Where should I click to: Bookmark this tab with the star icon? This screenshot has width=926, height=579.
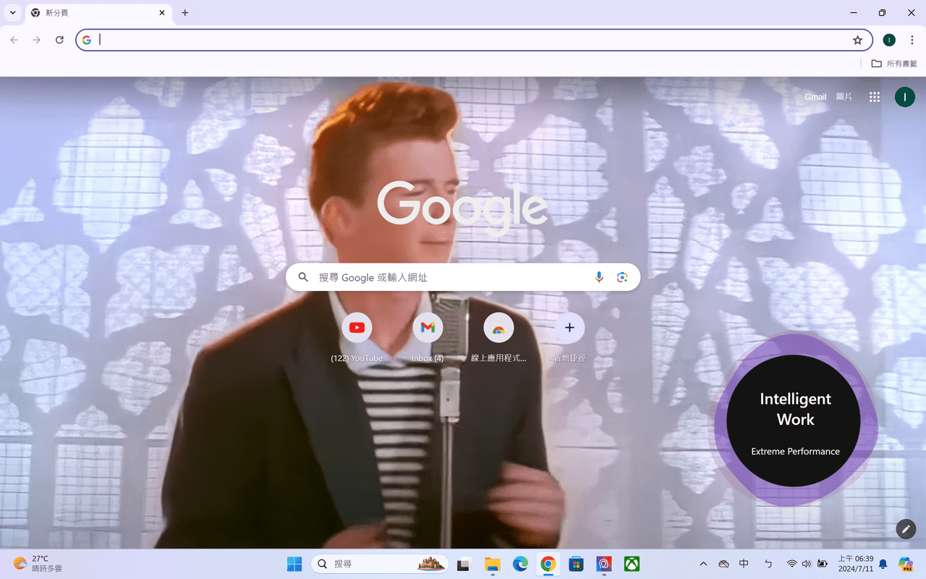tap(857, 40)
